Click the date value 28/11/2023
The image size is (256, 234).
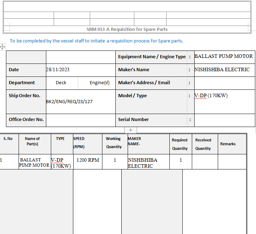(58, 69)
